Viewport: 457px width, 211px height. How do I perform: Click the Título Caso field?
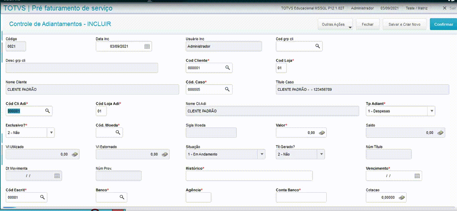coord(363,89)
